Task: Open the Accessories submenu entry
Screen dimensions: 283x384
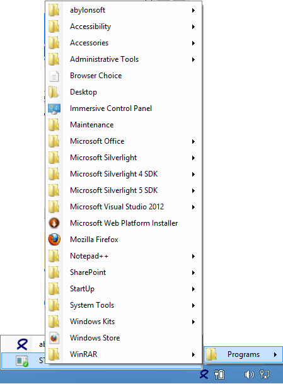Action: 124,43
